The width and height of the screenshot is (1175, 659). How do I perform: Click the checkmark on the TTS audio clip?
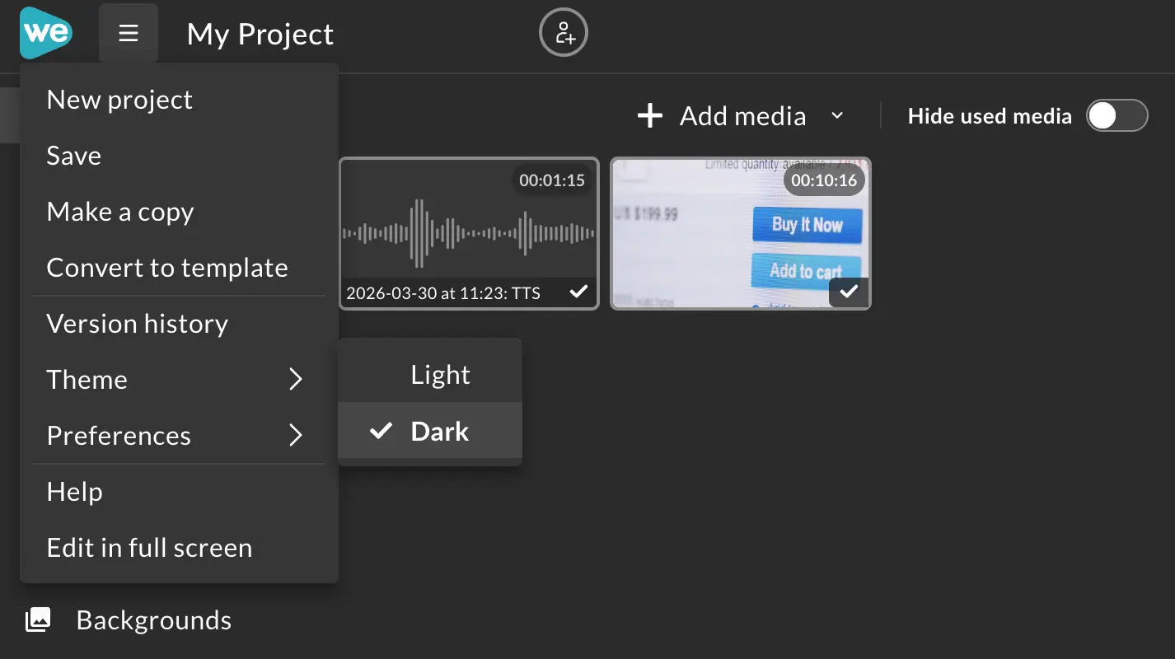tap(579, 292)
